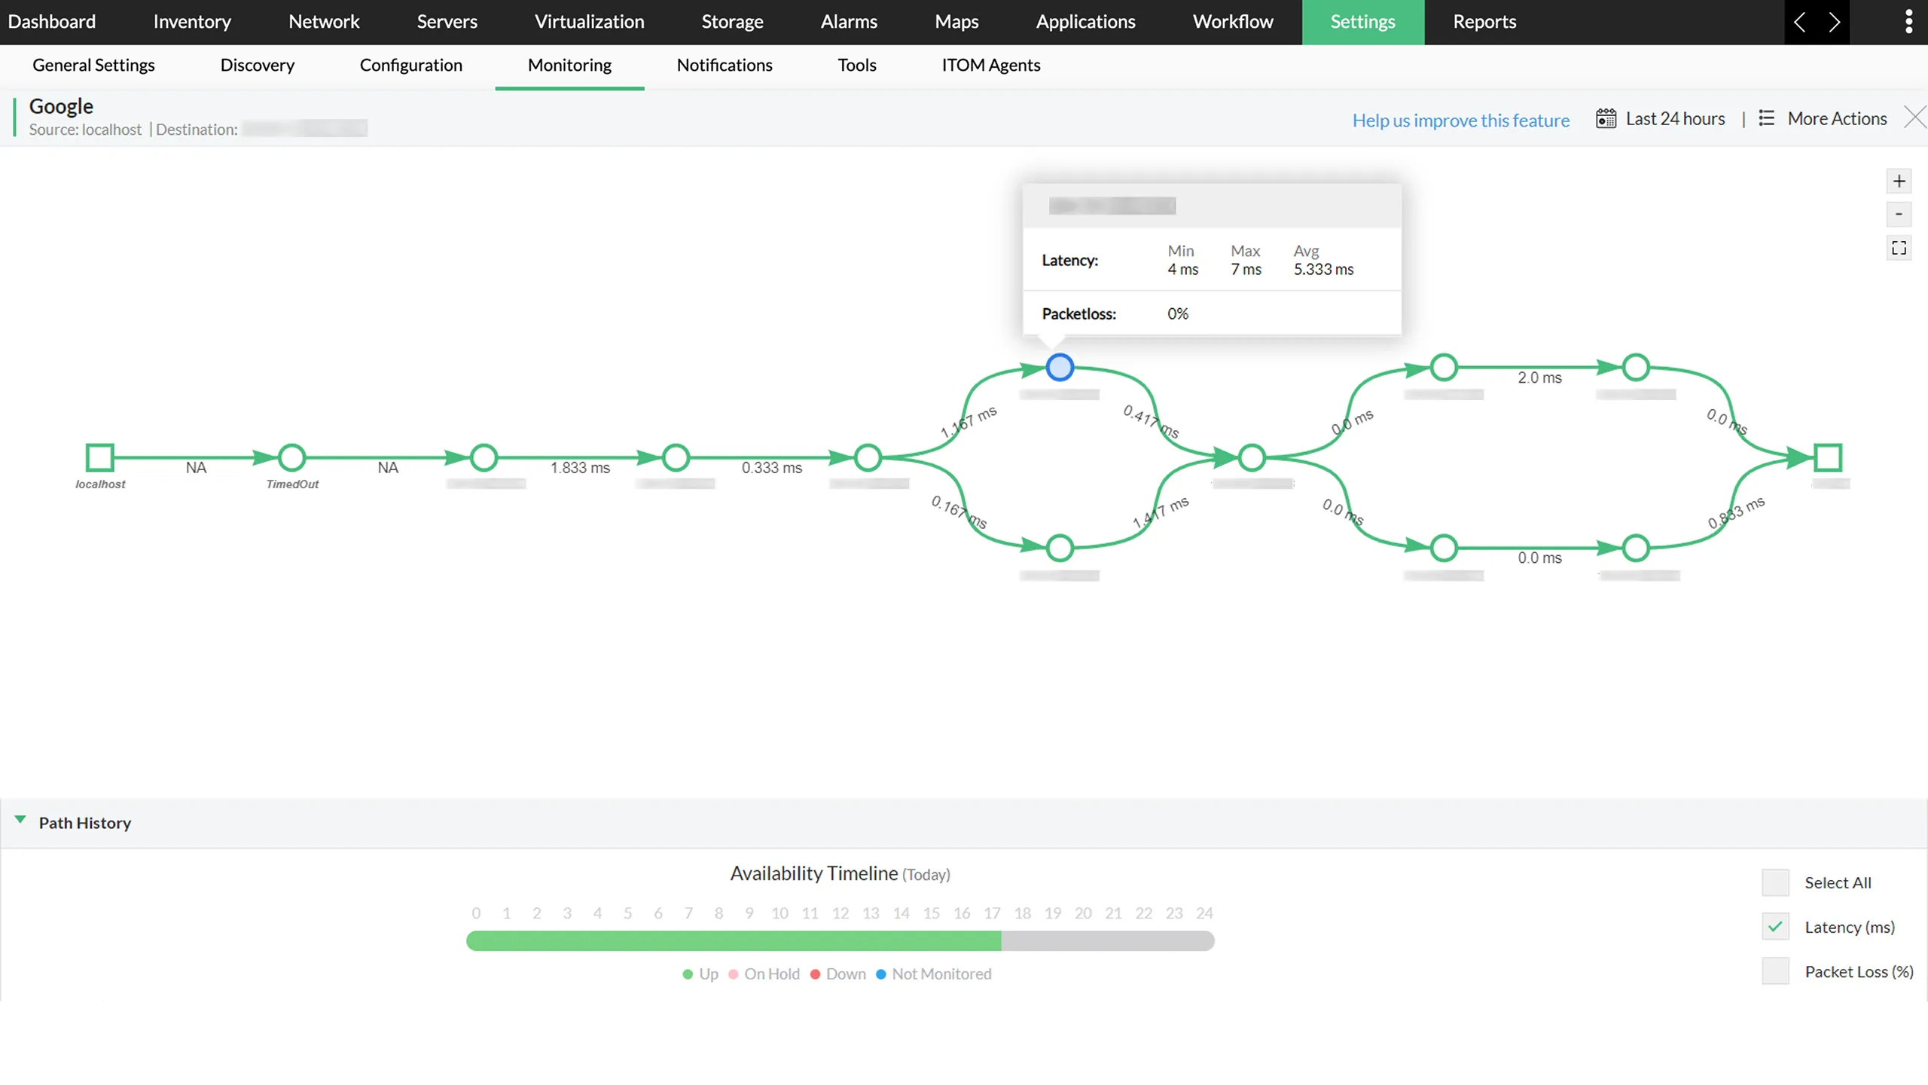Click the Help us improve this feature link
1928x1085 pixels.
point(1460,120)
